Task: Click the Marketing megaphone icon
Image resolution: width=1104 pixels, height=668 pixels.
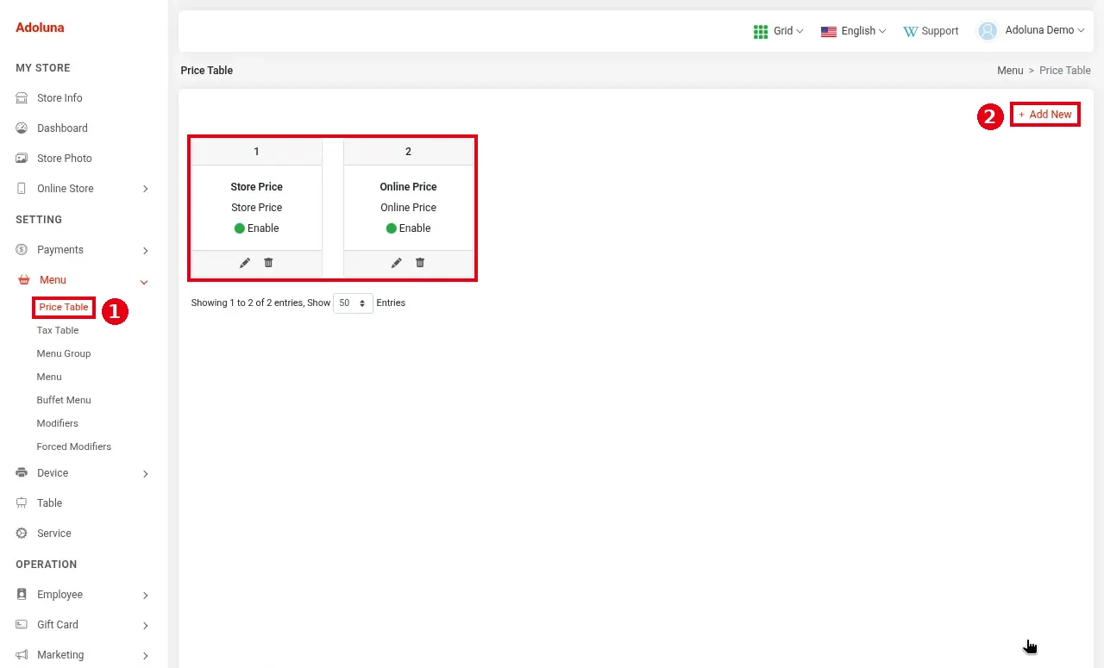Action: (22, 655)
